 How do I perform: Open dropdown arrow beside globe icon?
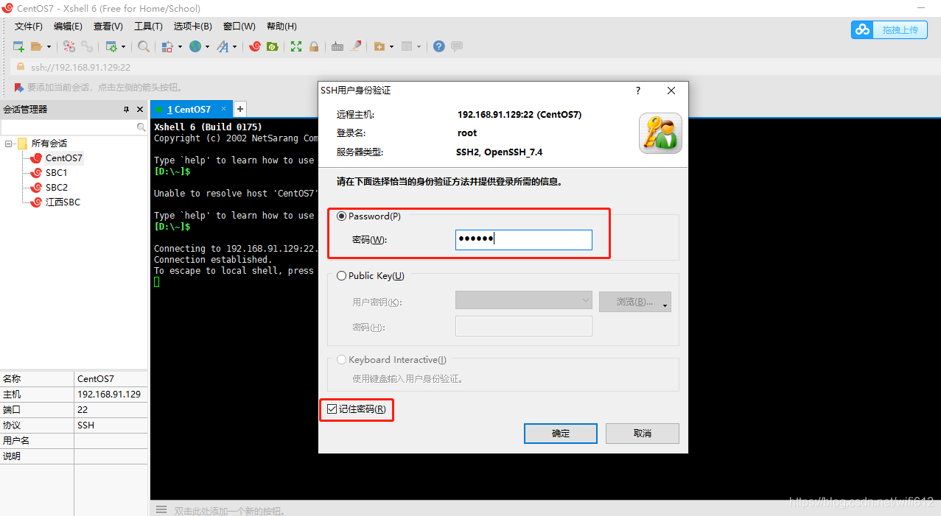(x=207, y=47)
